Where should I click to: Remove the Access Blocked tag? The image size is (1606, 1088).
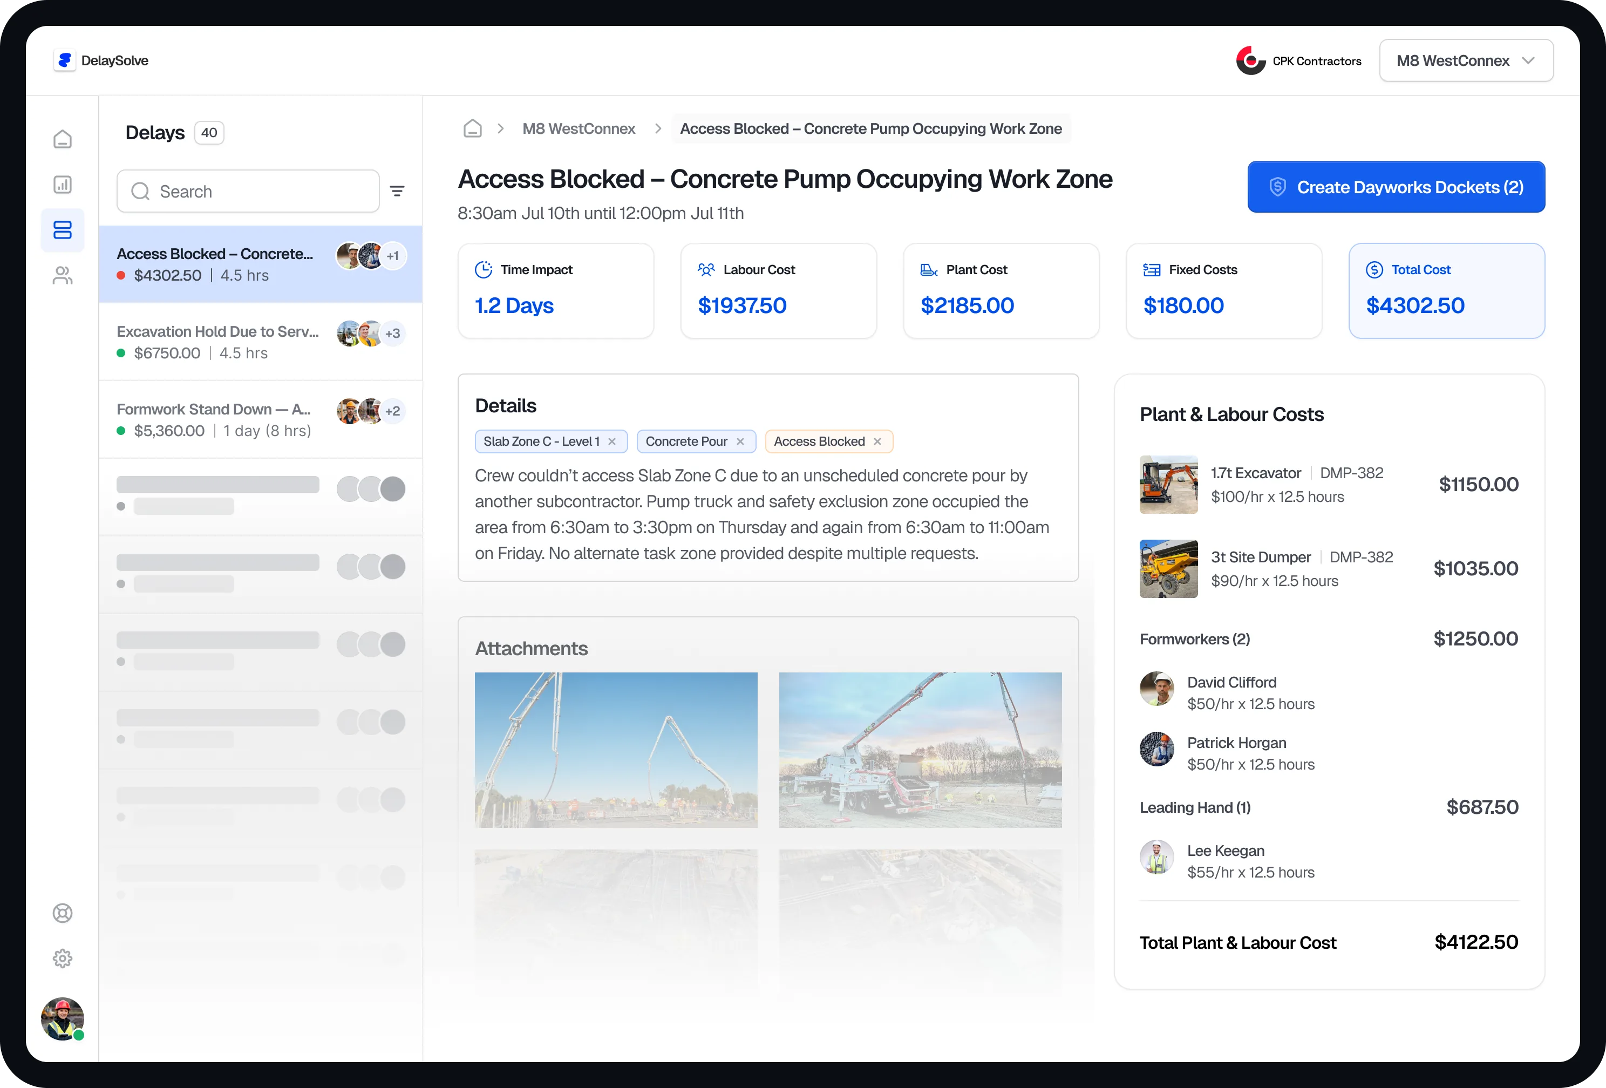[877, 441]
